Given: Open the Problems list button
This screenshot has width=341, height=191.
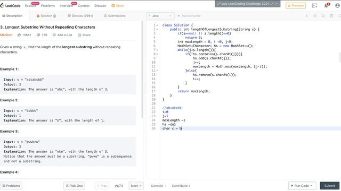Looking at the screenshot, I should tap(11, 186).
